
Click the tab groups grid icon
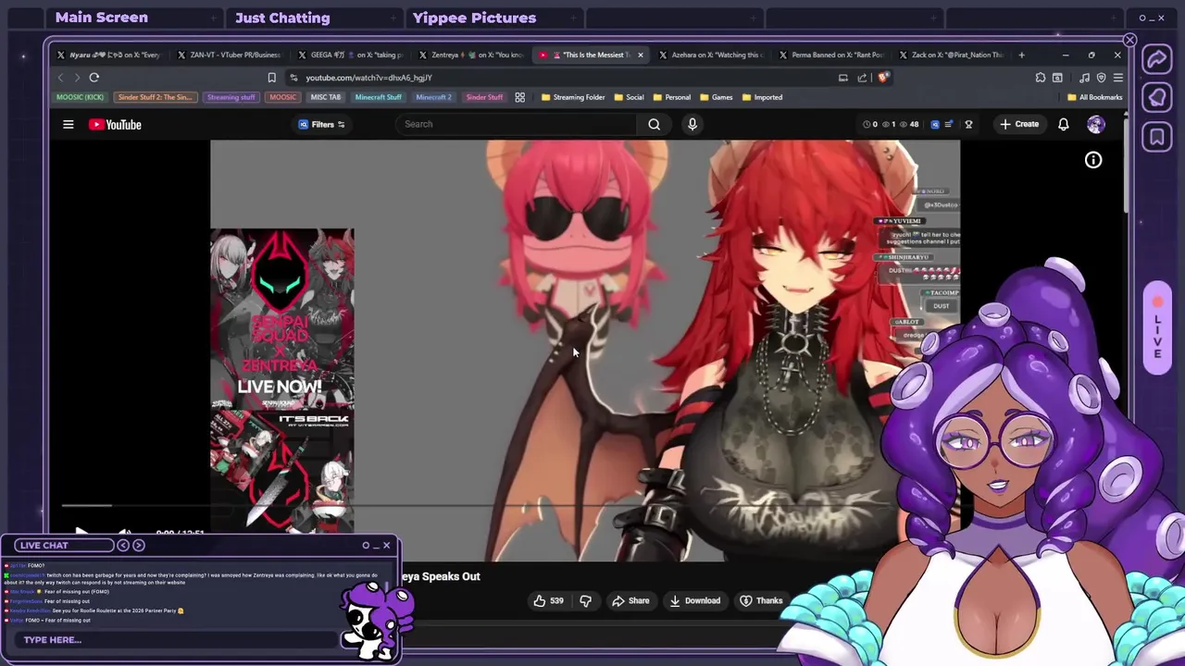point(519,97)
